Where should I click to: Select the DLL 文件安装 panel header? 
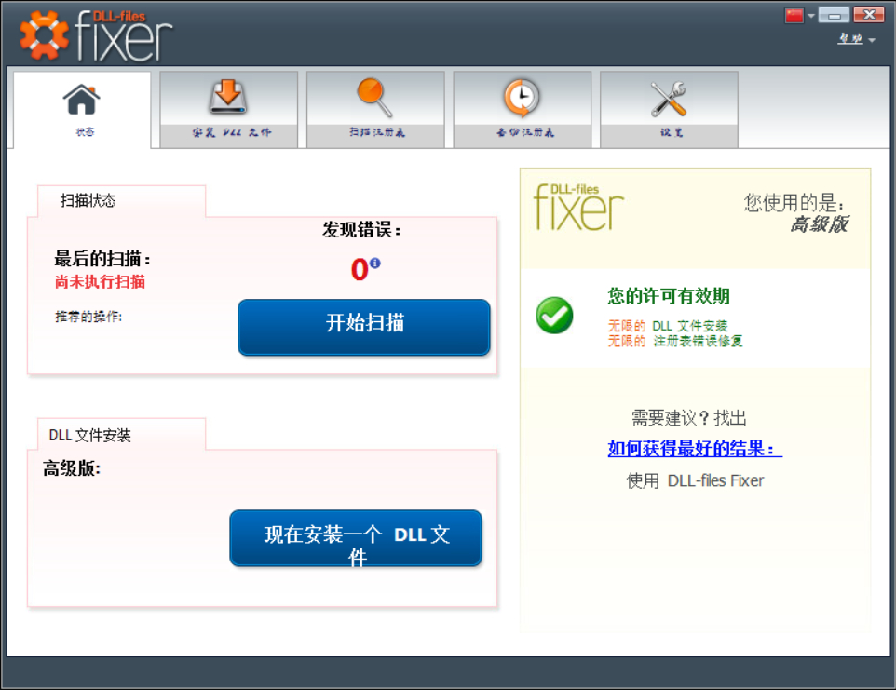tap(89, 435)
